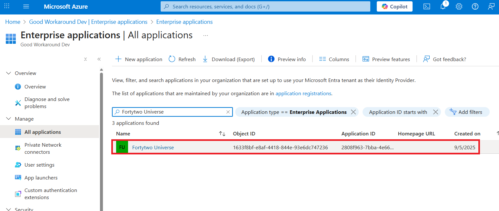
Task: Remove the Application ID starts with filter
Action: click(x=435, y=112)
